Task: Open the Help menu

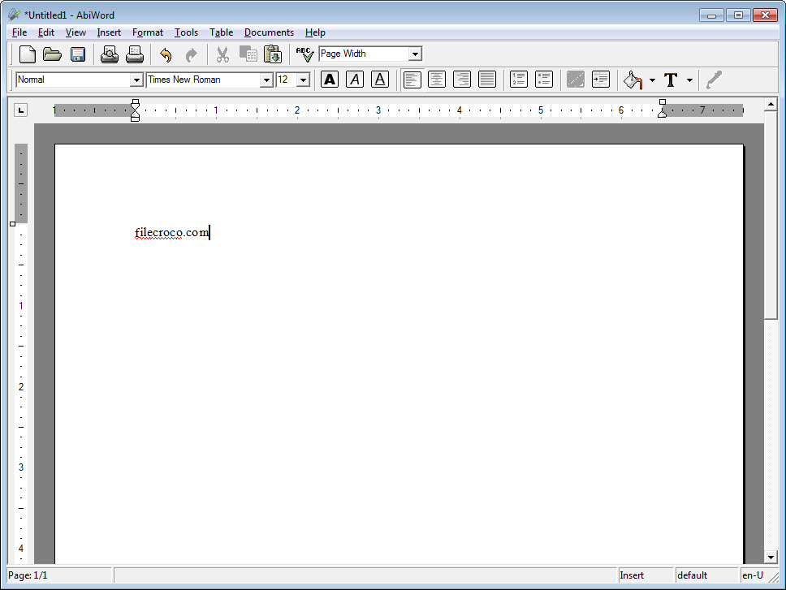Action: [x=315, y=32]
